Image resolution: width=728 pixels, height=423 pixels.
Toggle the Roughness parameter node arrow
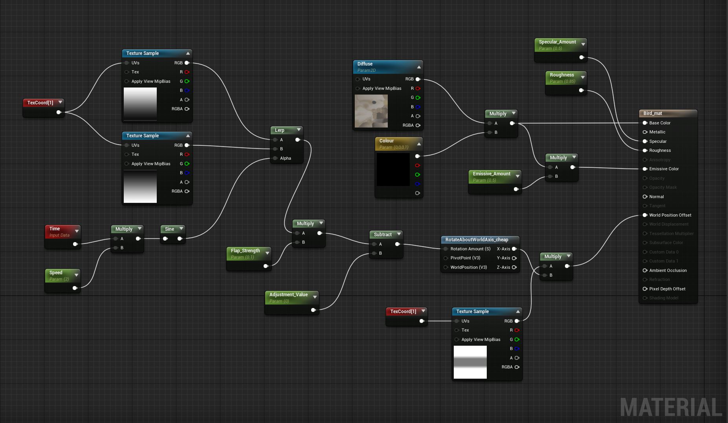click(583, 77)
